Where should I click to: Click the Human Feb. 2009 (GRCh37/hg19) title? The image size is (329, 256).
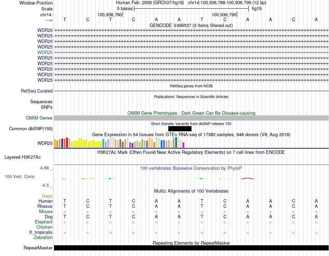(x=150, y=3)
